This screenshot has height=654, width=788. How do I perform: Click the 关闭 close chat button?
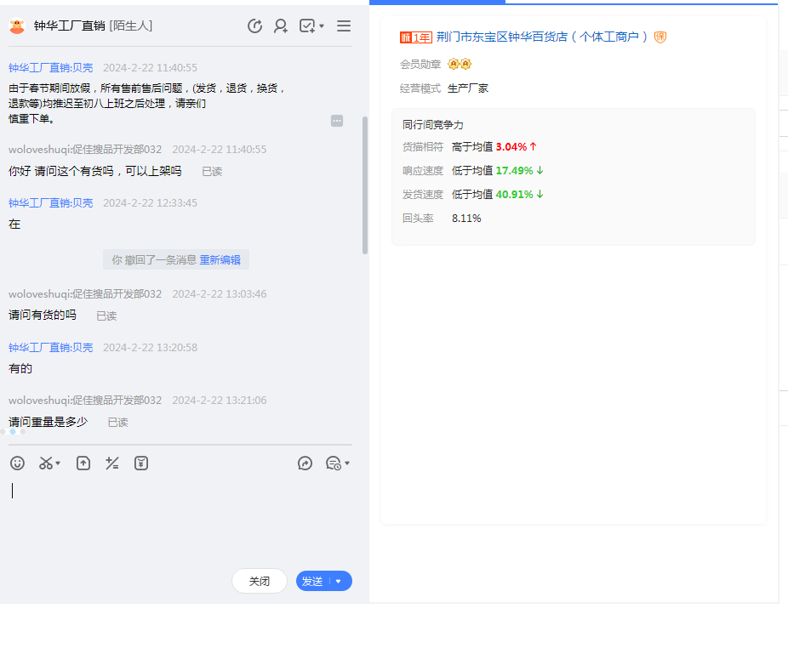click(260, 582)
